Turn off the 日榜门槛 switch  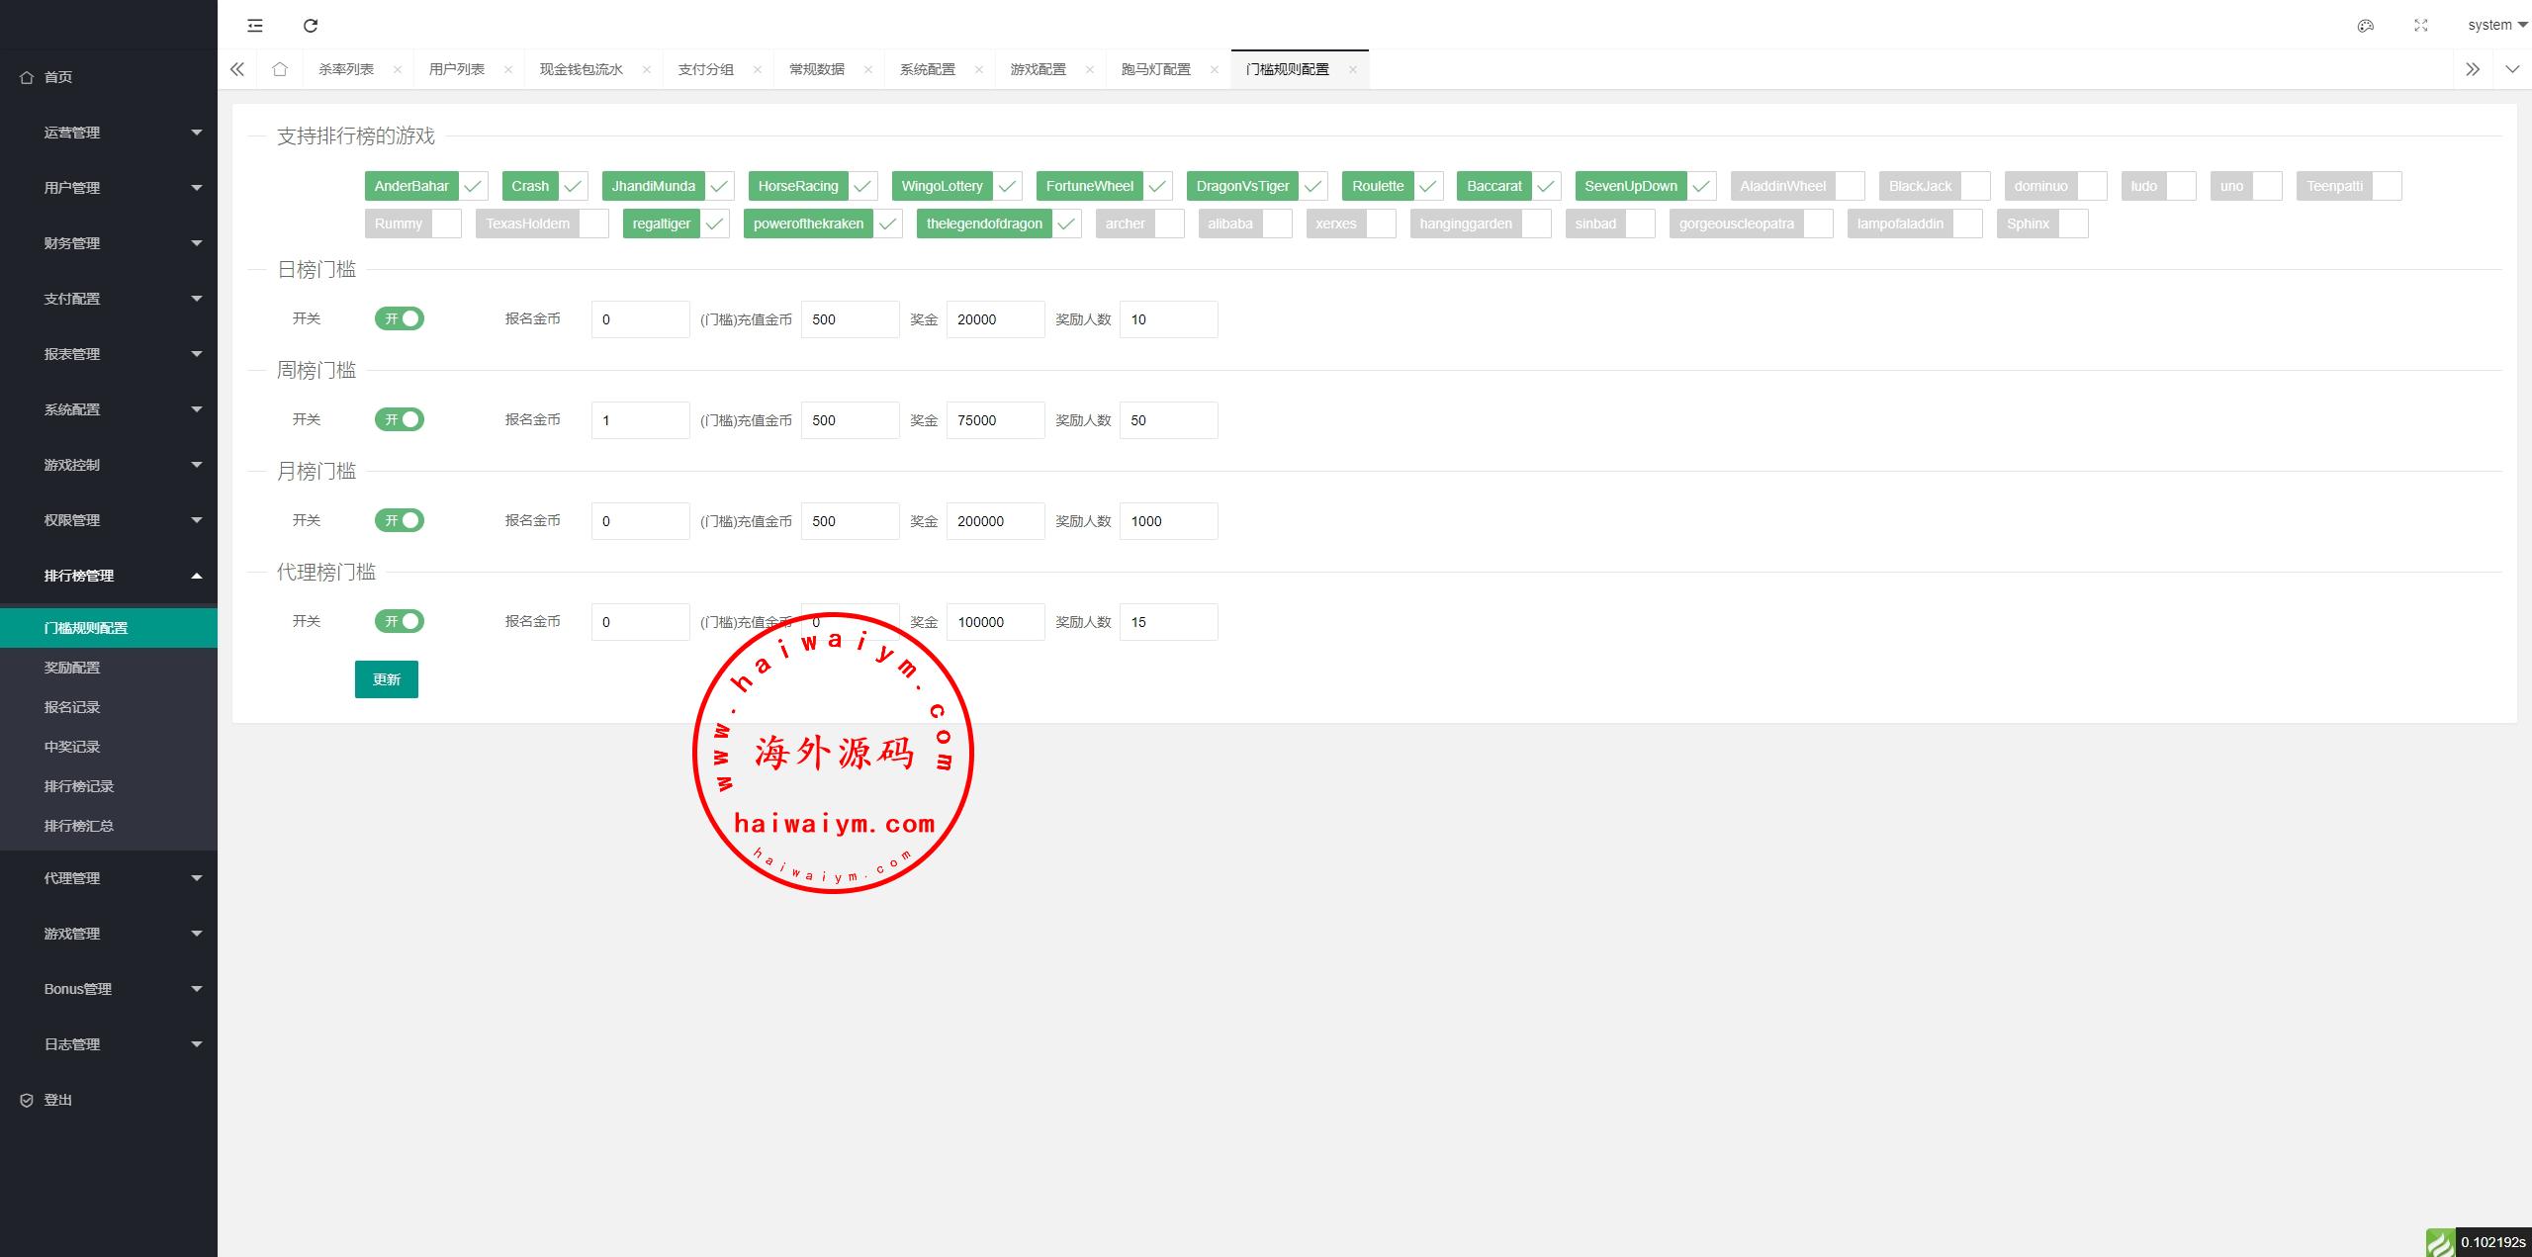400,318
